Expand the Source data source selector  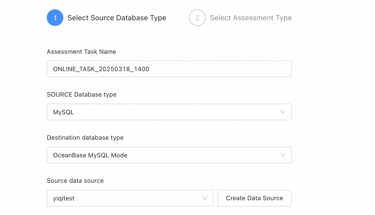pyautogui.click(x=130, y=198)
